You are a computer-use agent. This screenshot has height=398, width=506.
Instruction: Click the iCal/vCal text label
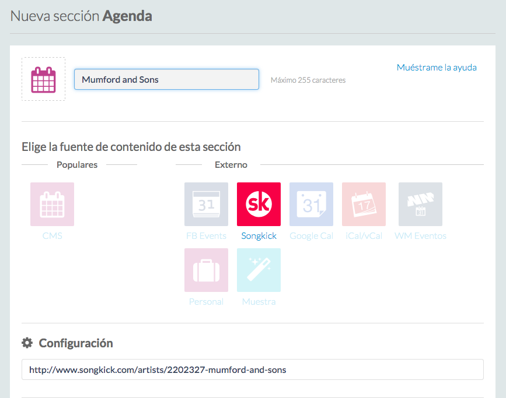pos(364,236)
